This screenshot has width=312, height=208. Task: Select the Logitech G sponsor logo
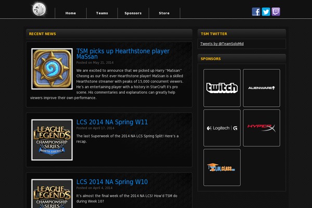(x=222, y=128)
